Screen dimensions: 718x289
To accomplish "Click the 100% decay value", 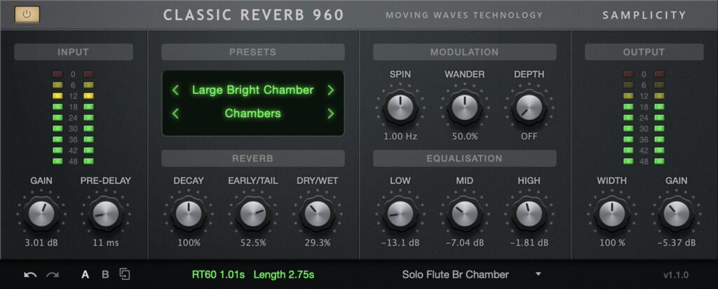I will click(189, 243).
